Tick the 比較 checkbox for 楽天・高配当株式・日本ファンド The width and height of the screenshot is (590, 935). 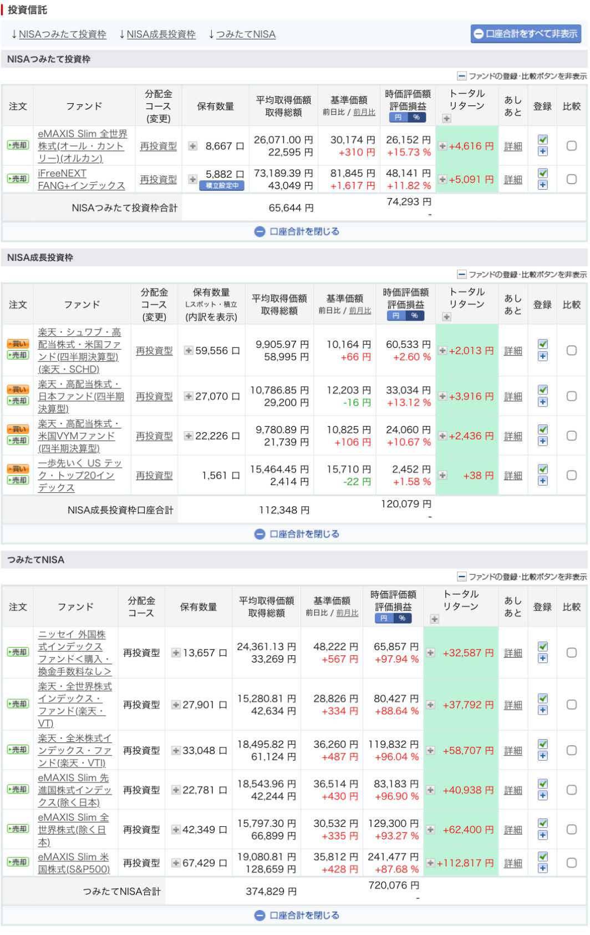(571, 396)
